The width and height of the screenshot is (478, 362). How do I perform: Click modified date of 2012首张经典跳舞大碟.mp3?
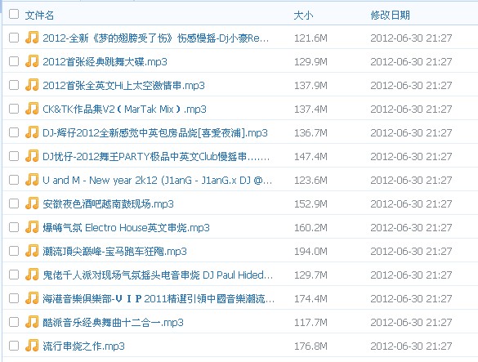coord(411,62)
